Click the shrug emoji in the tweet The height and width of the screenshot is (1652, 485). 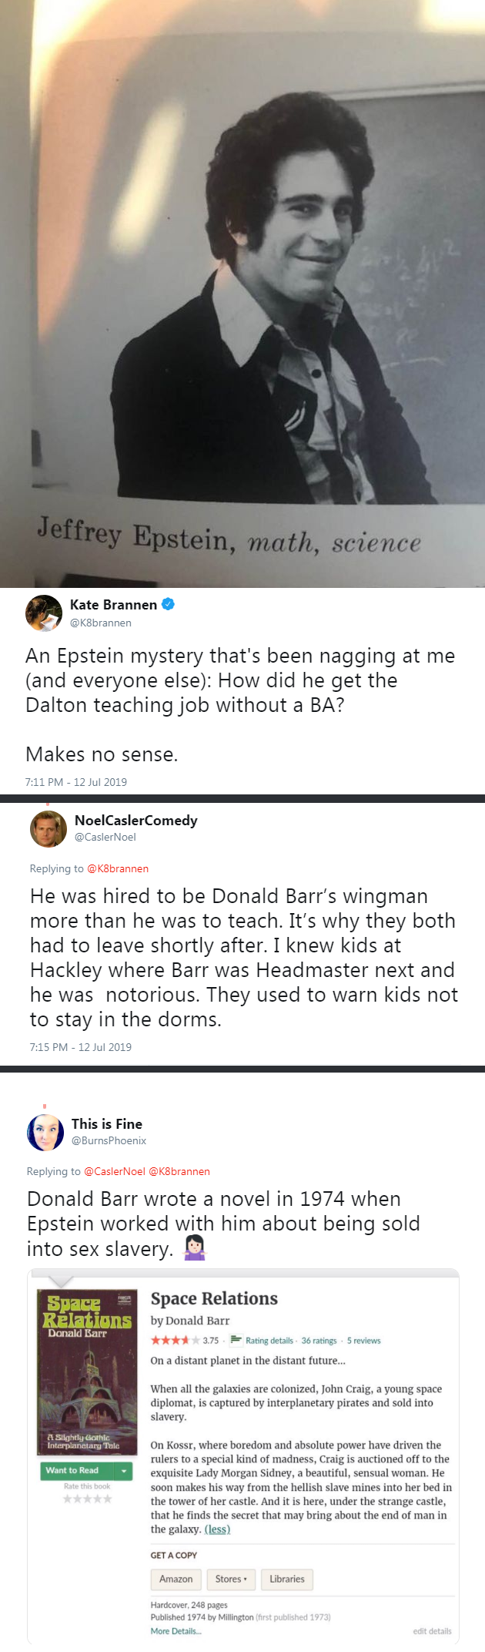[x=194, y=1247]
